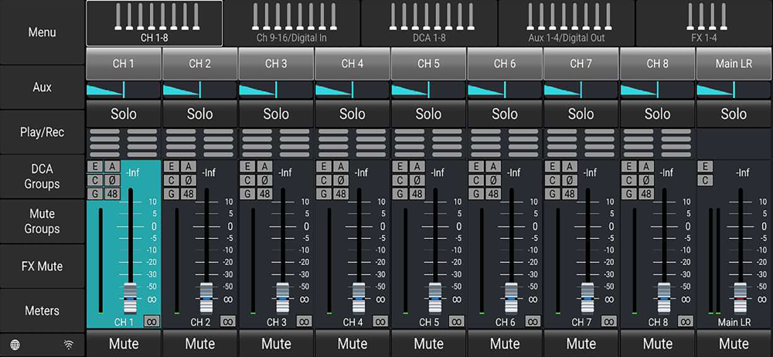The width and height of the screenshot is (773, 357).
Task: Open the Mute Groups panel
Action: pos(42,222)
